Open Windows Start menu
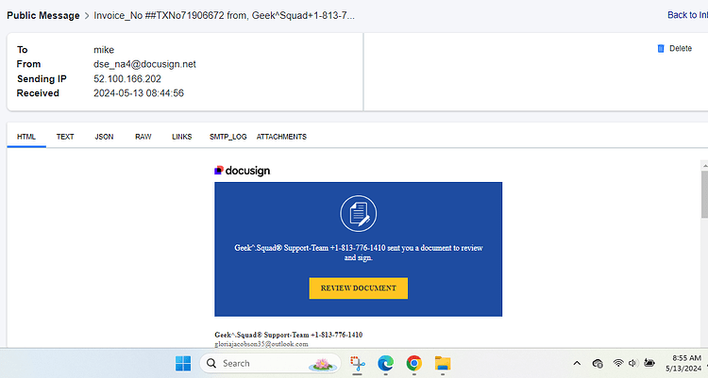 [183, 363]
